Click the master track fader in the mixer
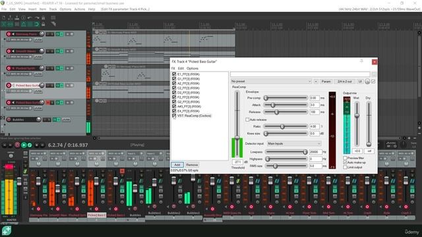This screenshot has height=237, width=422. pyautogui.click(x=19, y=182)
